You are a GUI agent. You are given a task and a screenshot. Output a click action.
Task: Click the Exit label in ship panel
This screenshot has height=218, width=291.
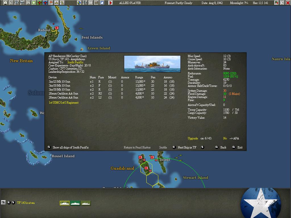pos(240,147)
